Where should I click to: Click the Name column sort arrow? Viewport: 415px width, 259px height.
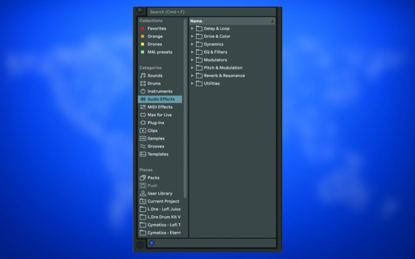[272, 21]
